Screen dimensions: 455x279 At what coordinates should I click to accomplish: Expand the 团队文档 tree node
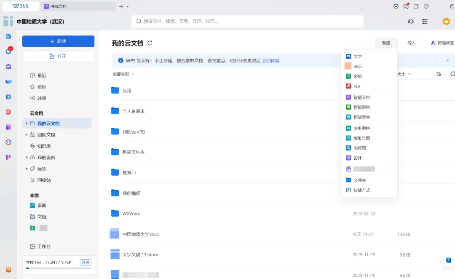[x=27, y=135]
